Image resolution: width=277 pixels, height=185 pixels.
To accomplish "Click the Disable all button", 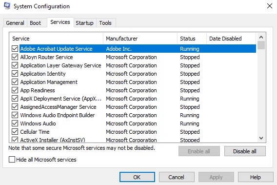I will 245,151.
